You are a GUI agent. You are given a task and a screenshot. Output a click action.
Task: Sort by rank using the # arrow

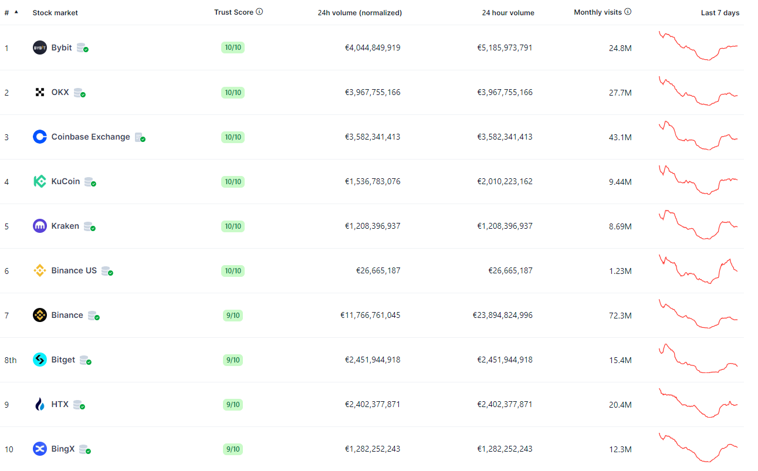[x=16, y=12]
